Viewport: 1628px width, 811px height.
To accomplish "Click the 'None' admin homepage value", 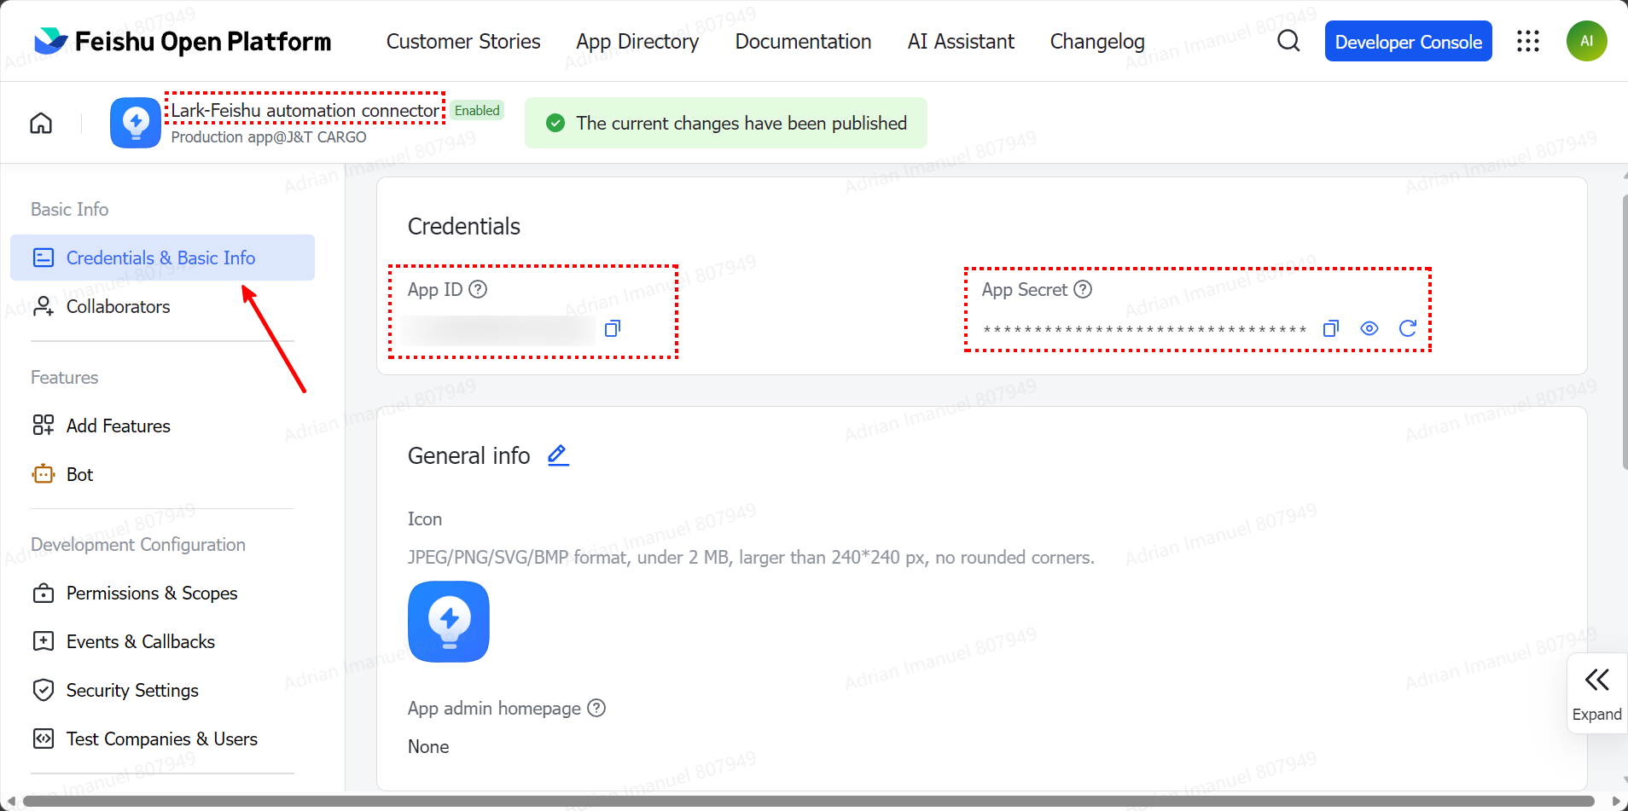I will [x=428, y=746].
